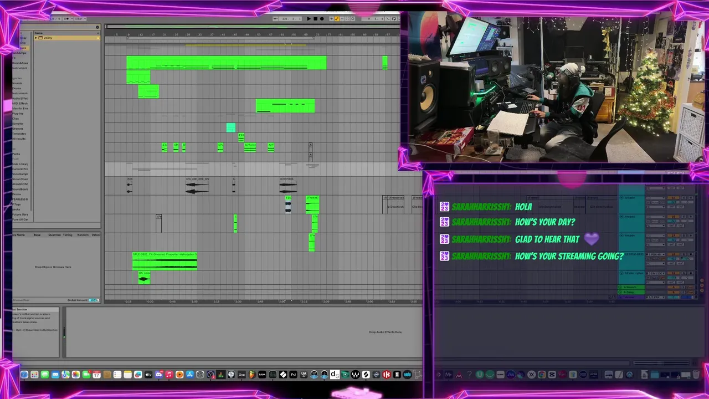The image size is (709, 399).
Task: Open the Max for Live browser category
Action: [x=20, y=108]
